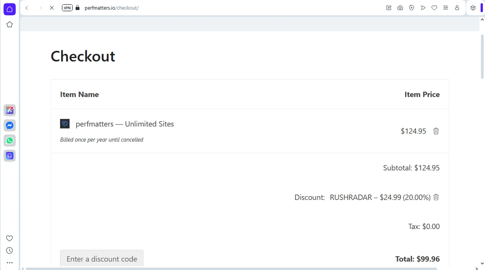
Task: Go forward to the next page
Action: coord(40,8)
